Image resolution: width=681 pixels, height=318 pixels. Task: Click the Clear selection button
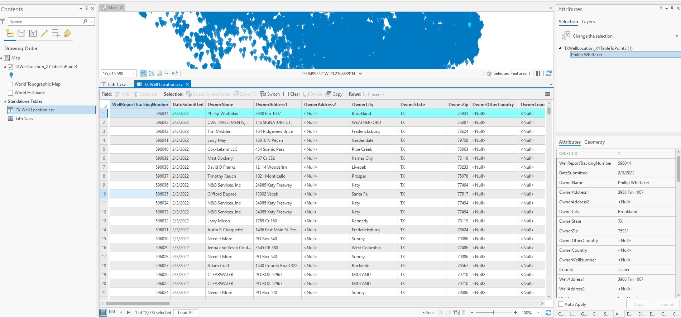pyautogui.click(x=292, y=94)
